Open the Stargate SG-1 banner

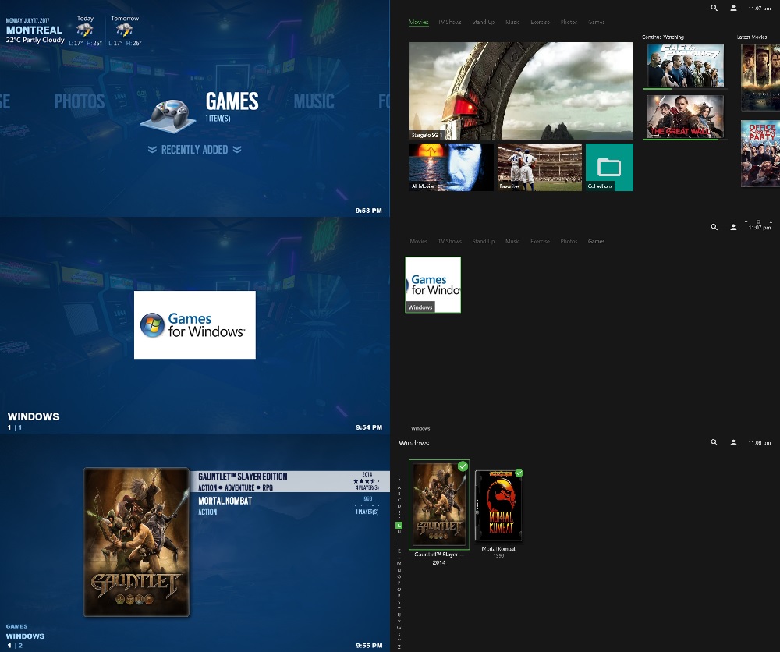521,90
